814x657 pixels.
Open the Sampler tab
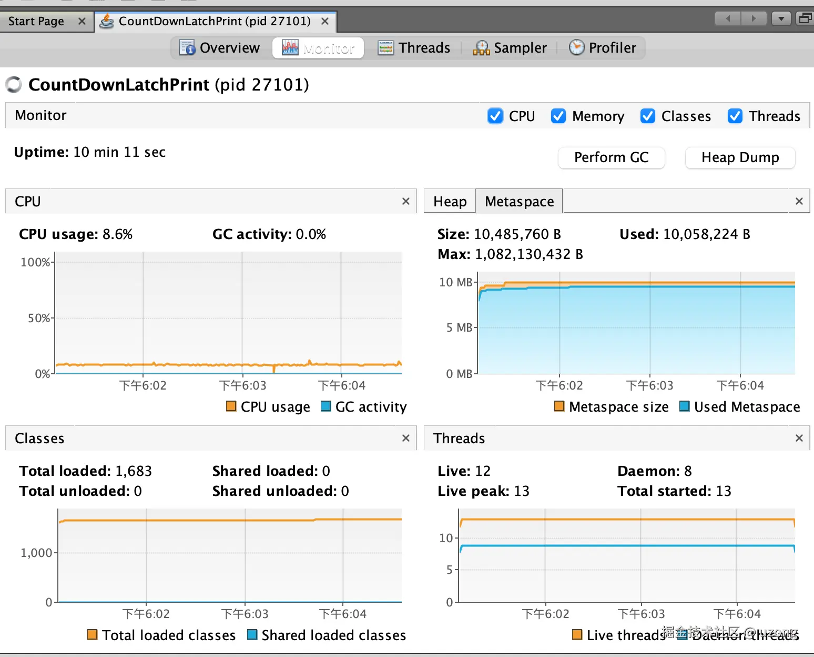pyautogui.click(x=510, y=48)
